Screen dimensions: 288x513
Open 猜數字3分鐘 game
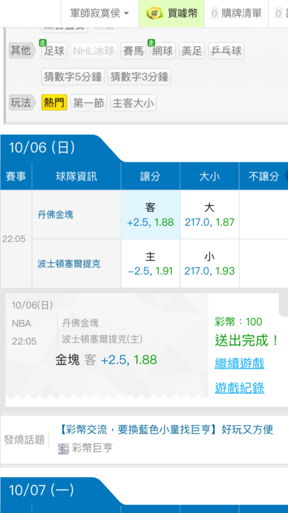pos(139,77)
